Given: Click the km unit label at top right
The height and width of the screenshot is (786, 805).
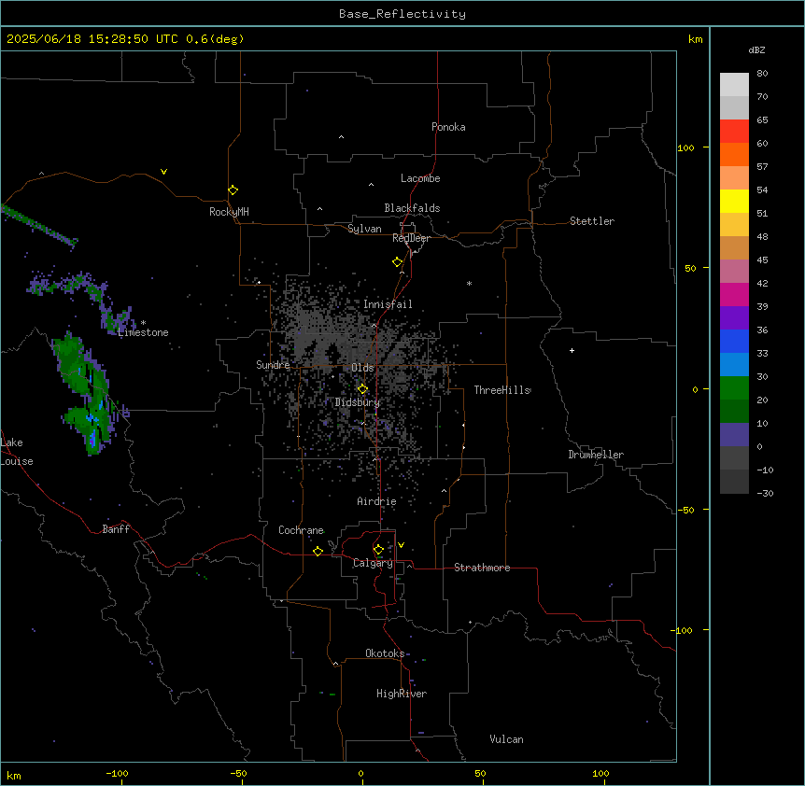Looking at the screenshot, I should click(695, 39).
